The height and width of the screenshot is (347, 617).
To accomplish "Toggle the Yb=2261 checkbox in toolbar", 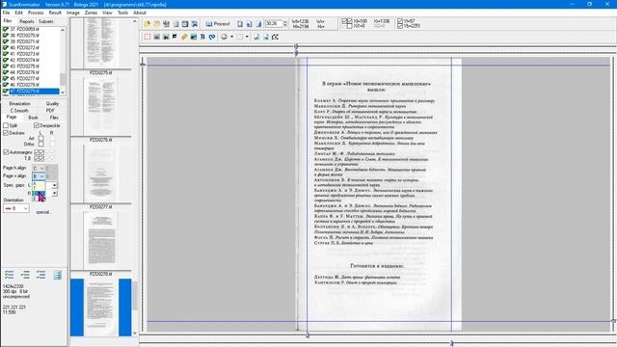I will (x=400, y=26).
